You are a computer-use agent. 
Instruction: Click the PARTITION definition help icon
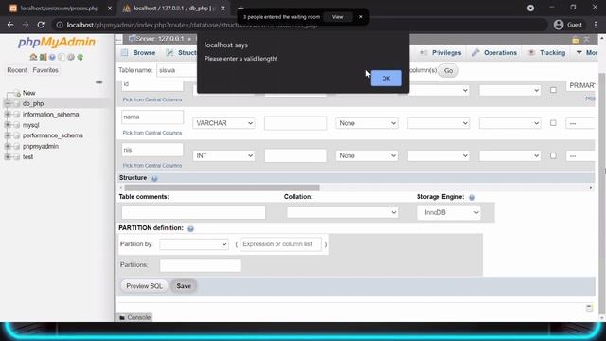(x=190, y=228)
